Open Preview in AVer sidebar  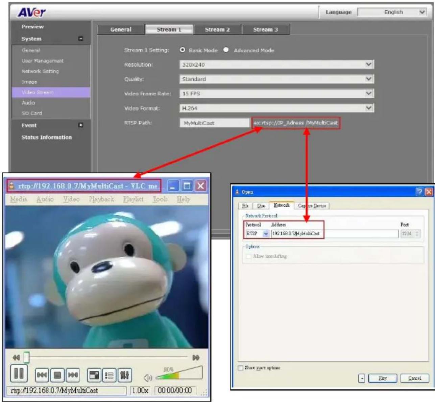[33, 26]
